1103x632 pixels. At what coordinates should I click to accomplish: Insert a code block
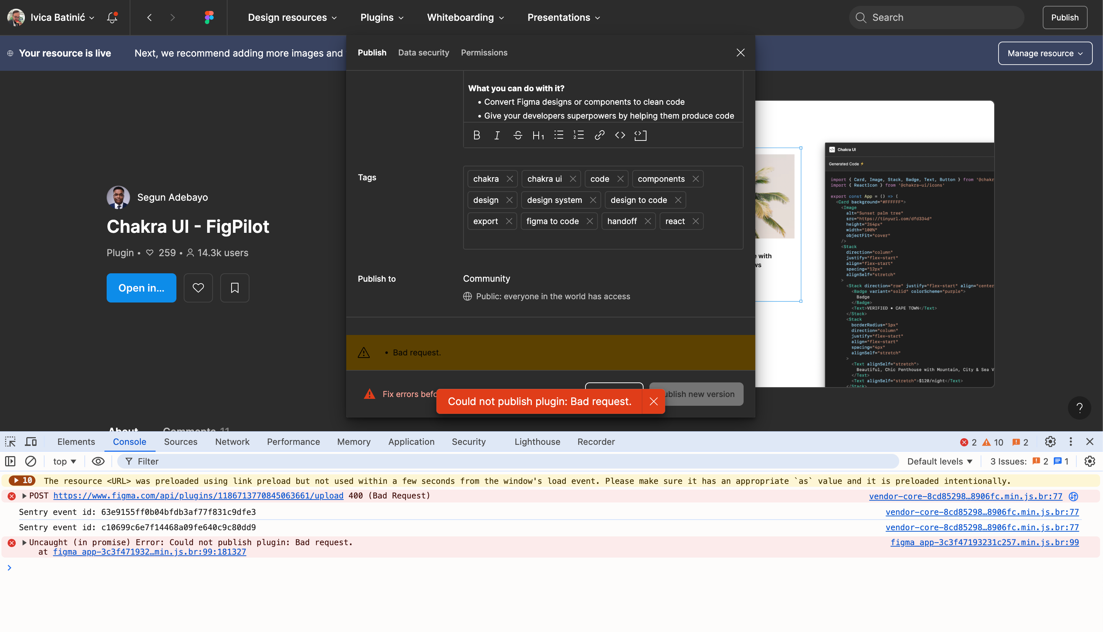pyautogui.click(x=640, y=135)
